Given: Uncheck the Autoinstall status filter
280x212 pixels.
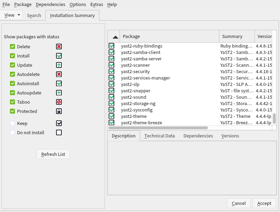Looking at the screenshot, I should [12, 83].
